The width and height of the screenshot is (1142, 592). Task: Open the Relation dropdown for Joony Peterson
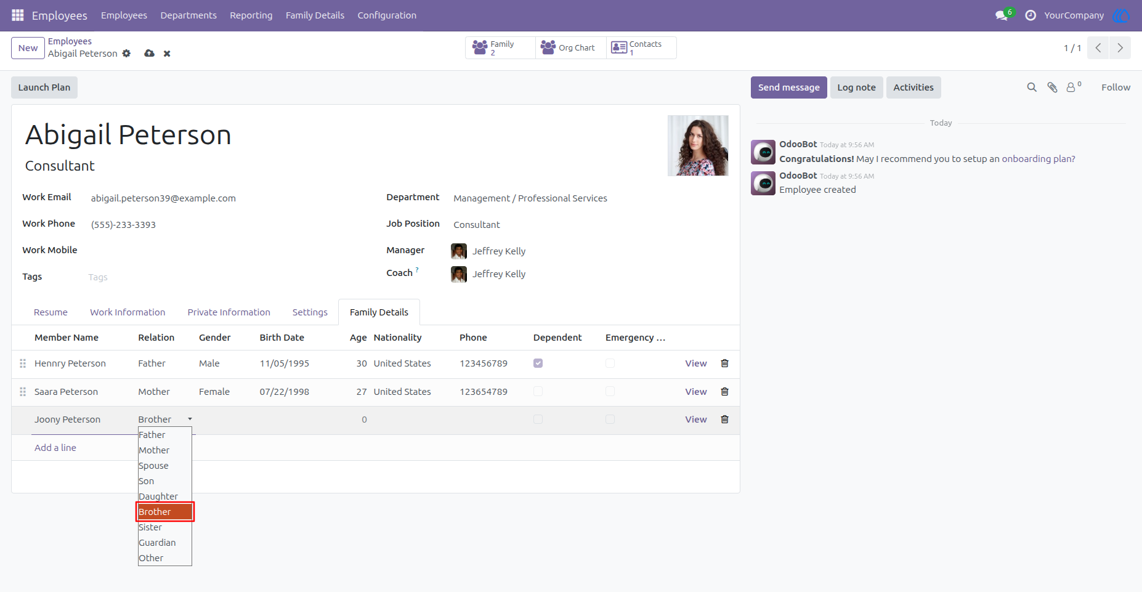[x=165, y=420]
